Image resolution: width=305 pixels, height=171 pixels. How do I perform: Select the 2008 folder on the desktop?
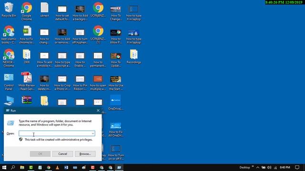(x=27, y=57)
